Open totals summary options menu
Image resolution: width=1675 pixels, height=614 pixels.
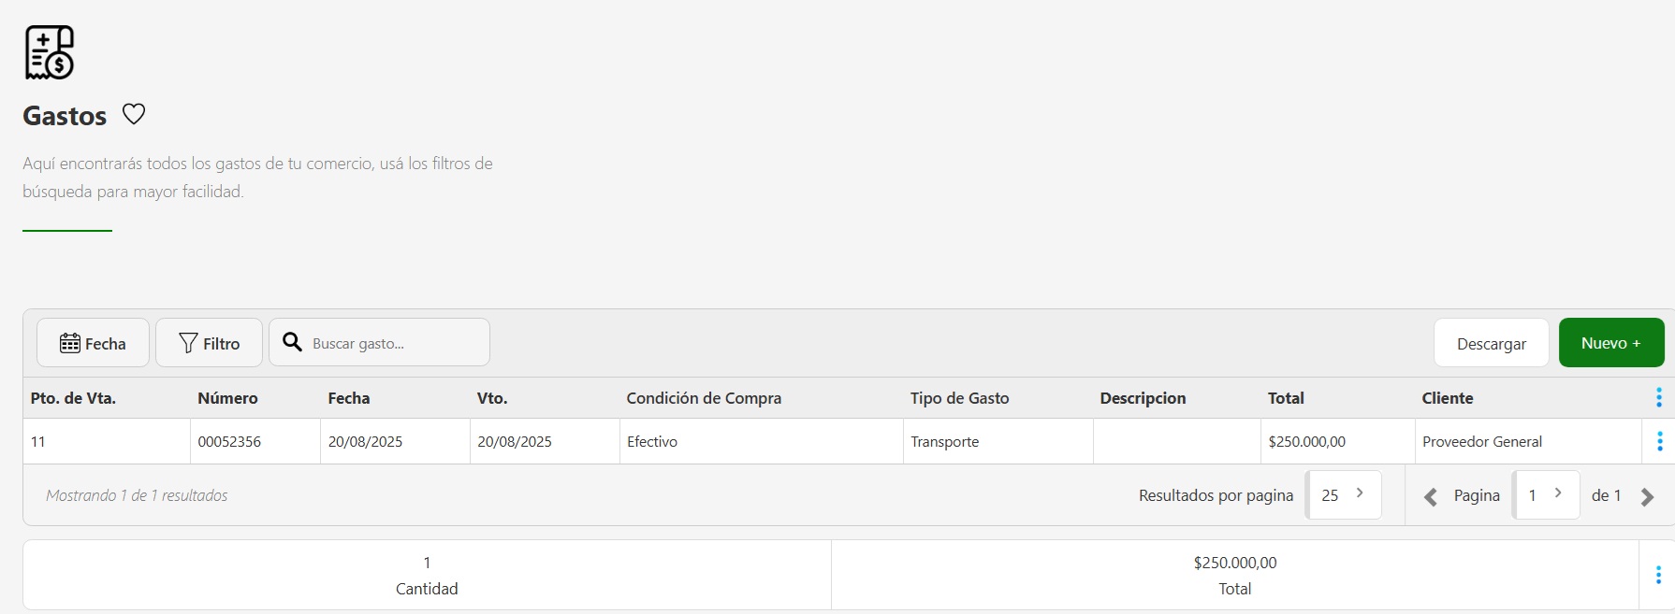[x=1658, y=575]
